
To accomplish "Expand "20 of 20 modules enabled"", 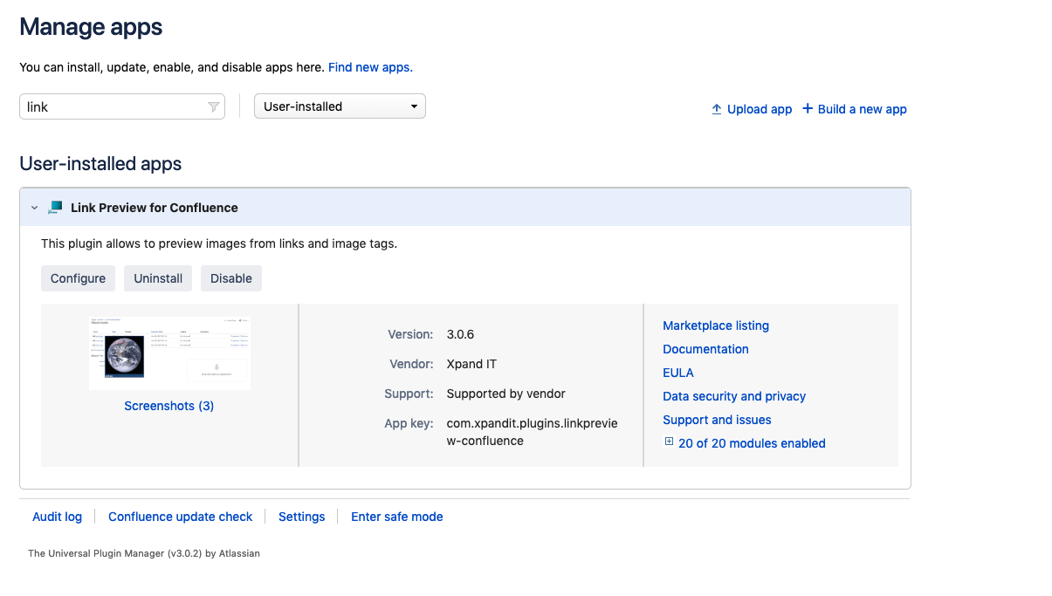I will click(x=751, y=443).
